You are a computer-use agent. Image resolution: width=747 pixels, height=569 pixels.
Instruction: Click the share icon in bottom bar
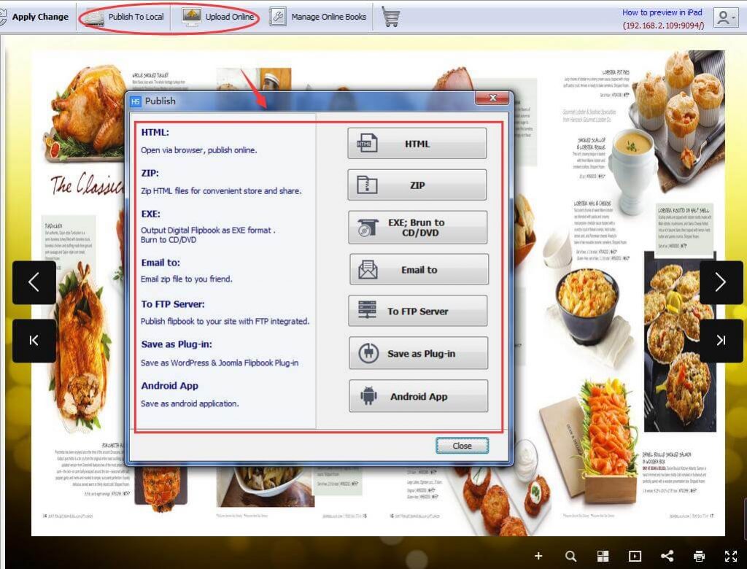pos(667,556)
